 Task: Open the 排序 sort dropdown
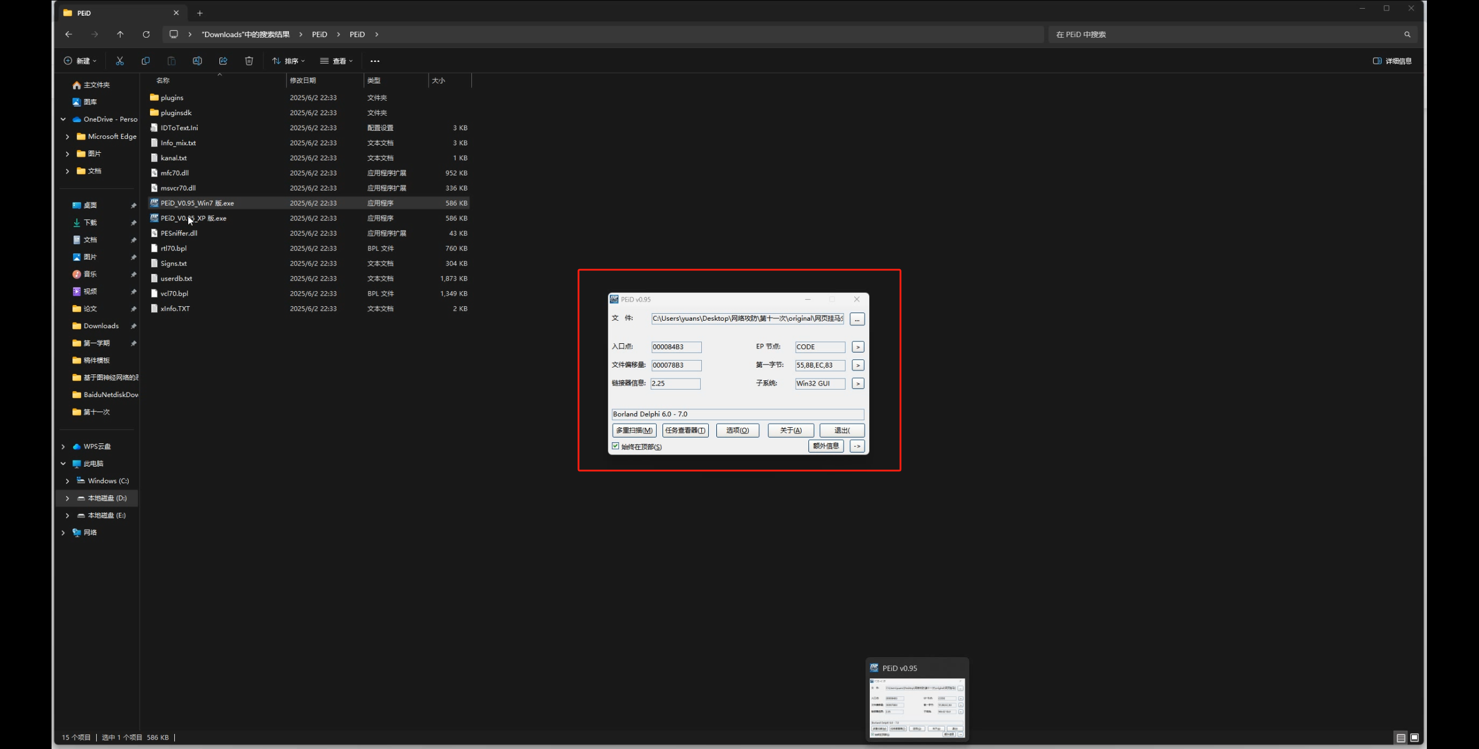288,61
